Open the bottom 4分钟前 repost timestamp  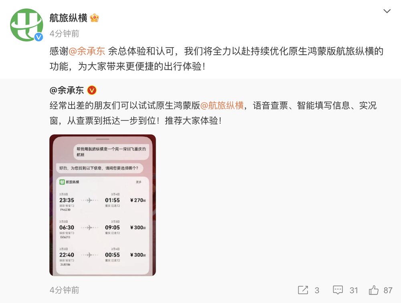pyautogui.click(x=65, y=290)
